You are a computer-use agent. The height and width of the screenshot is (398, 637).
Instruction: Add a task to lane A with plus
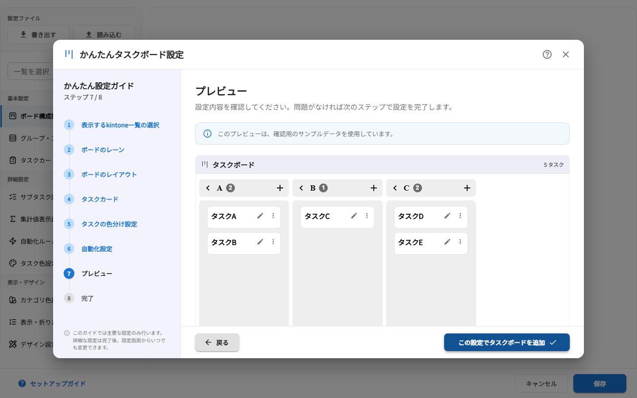(280, 188)
